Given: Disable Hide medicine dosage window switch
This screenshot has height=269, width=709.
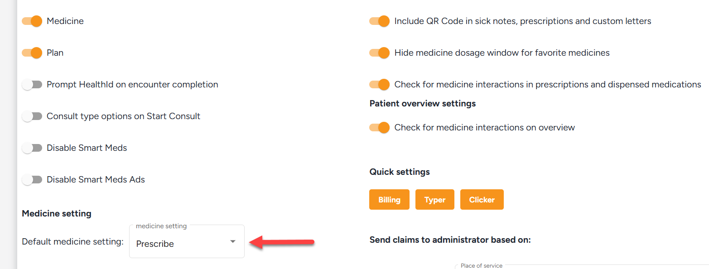Looking at the screenshot, I should (379, 53).
